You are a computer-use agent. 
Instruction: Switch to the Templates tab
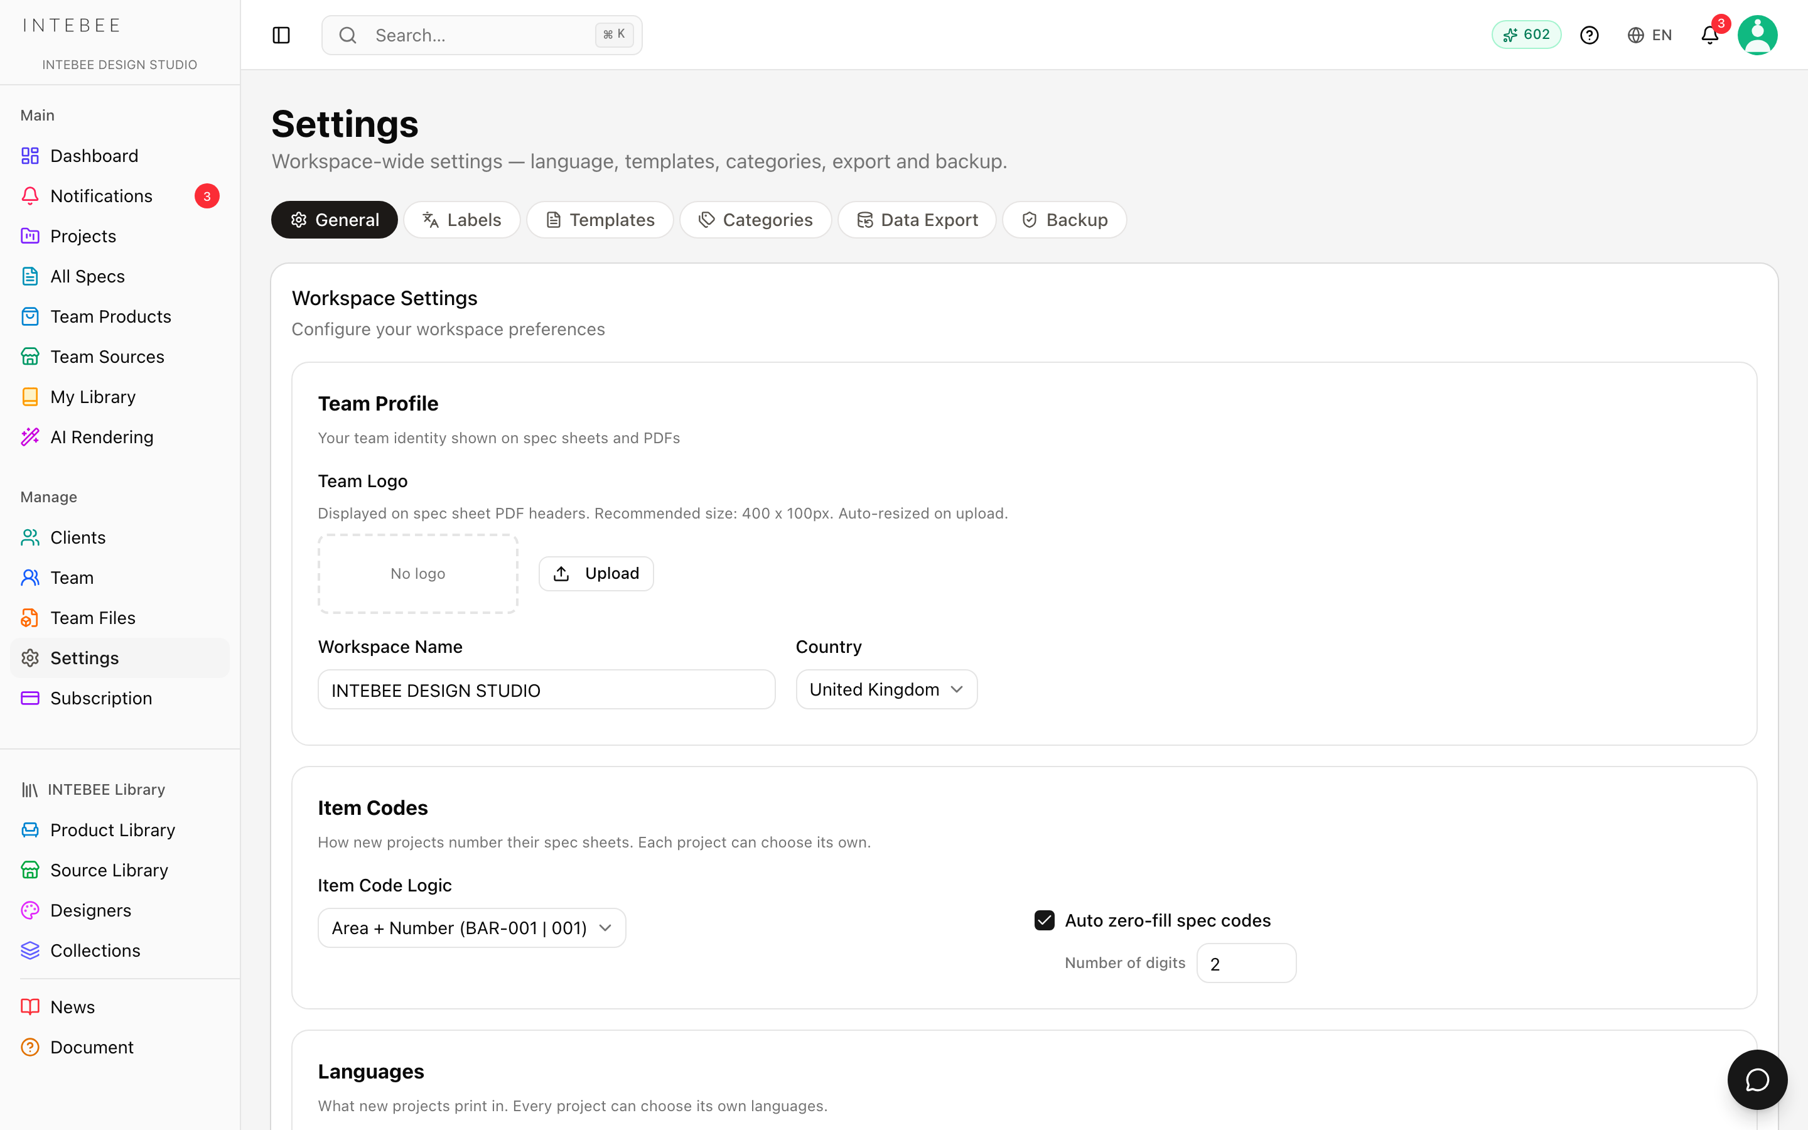point(600,220)
